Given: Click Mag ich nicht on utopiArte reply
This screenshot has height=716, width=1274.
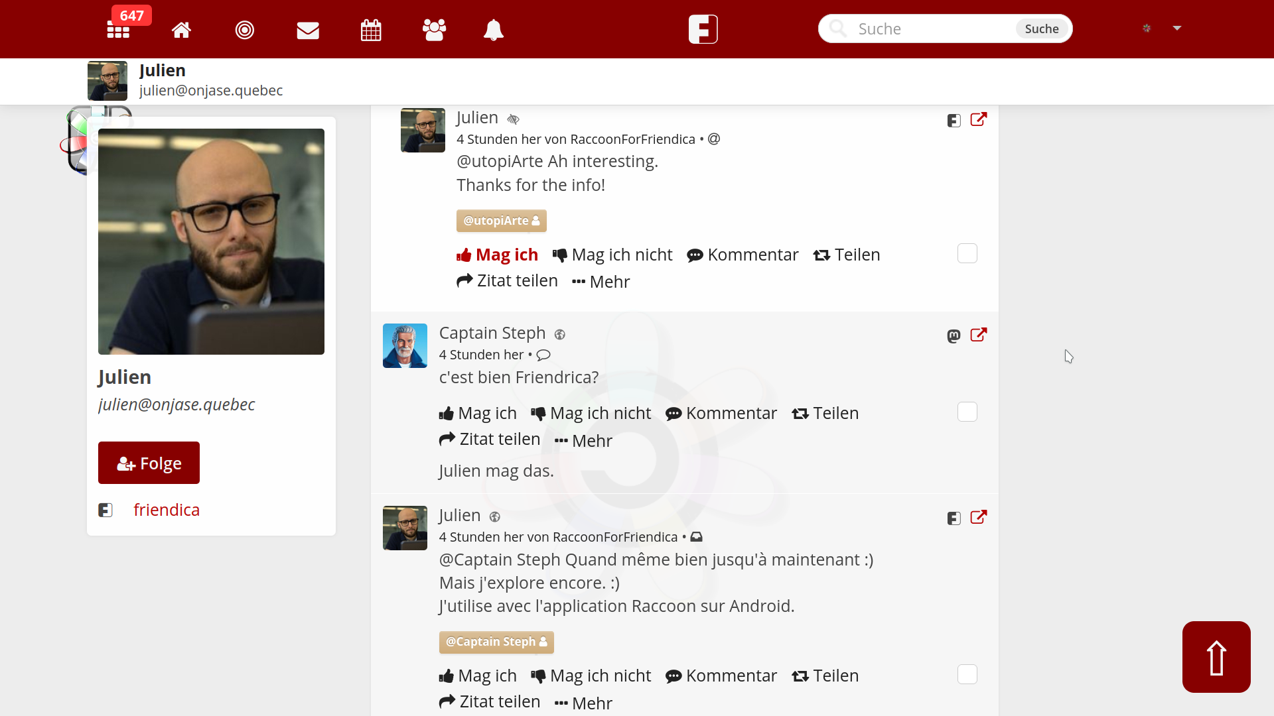Looking at the screenshot, I should click(x=612, y=255).
